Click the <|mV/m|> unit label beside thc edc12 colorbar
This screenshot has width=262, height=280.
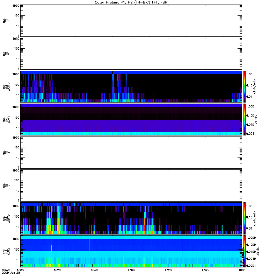tap(255, 218)
